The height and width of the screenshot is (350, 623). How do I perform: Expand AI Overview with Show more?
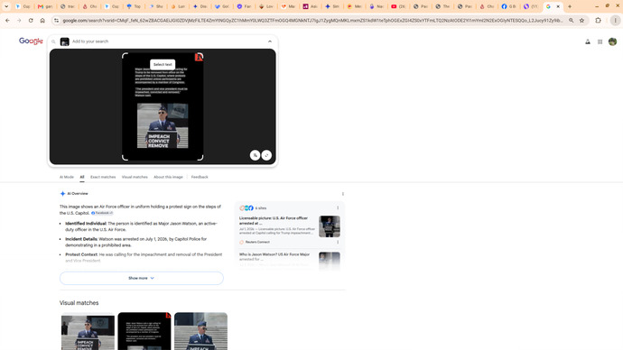point(142,278)
